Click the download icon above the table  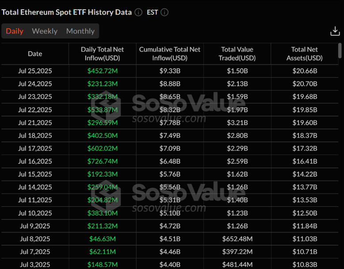tap(335, 31)
